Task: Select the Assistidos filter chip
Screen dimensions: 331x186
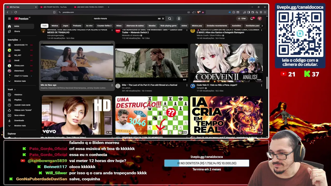Action: pyautogui.click(x=236, y=26)
